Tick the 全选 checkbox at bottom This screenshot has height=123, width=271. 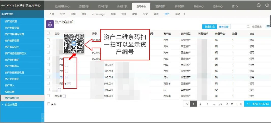(49, 104)
